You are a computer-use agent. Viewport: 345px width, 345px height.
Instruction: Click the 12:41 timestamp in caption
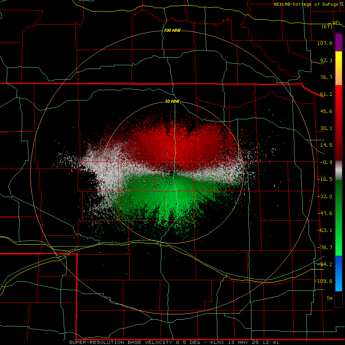tap(271, 342)
